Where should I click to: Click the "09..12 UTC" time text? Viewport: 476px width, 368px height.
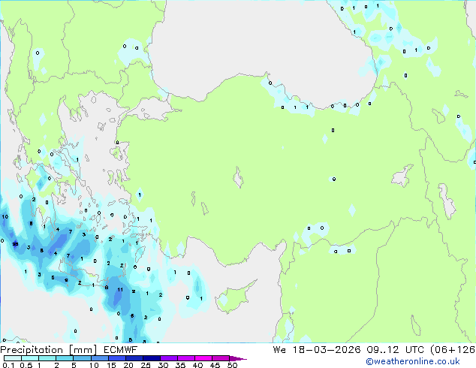click(x=395, y=350)
